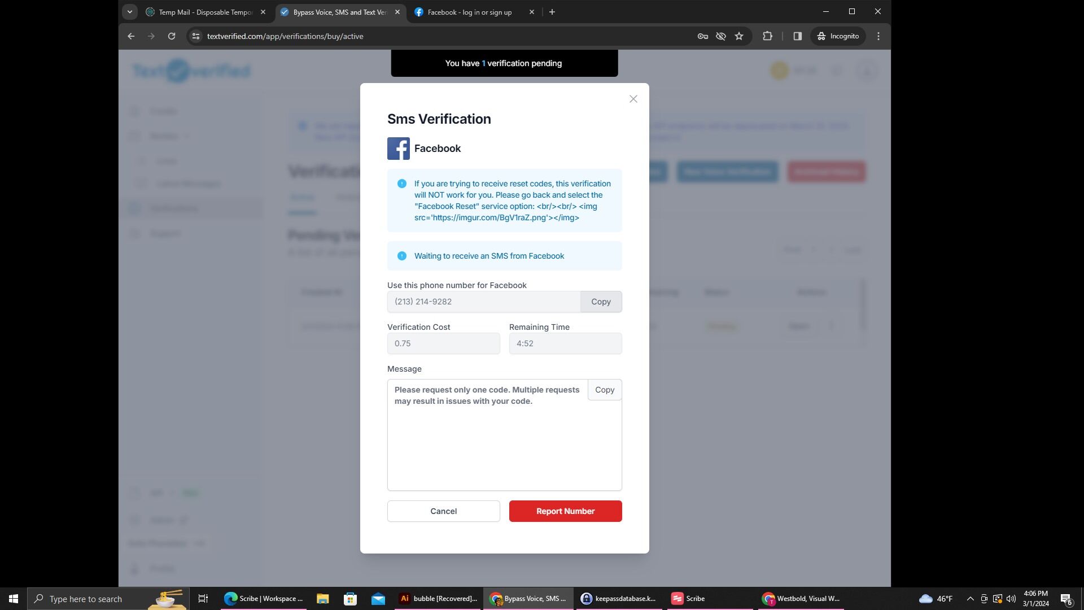The image size is (1084, 610).
Task: Switch to Temp Mail browser tab
Action: click(x=205, y=12)
